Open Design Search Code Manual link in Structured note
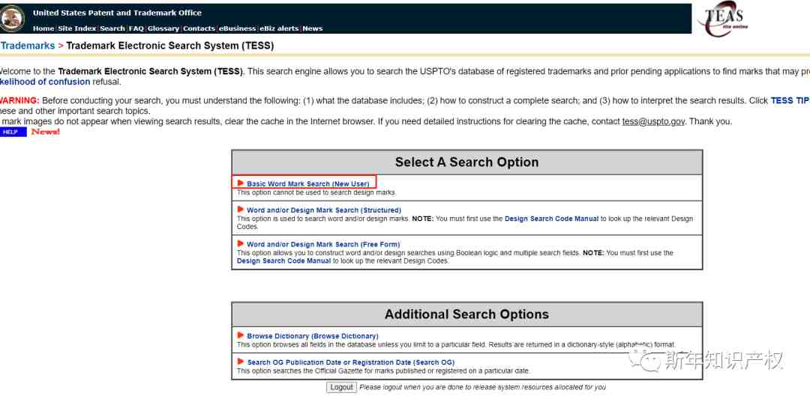The height and width of the screenshot is (396, 810). (552, 219)
